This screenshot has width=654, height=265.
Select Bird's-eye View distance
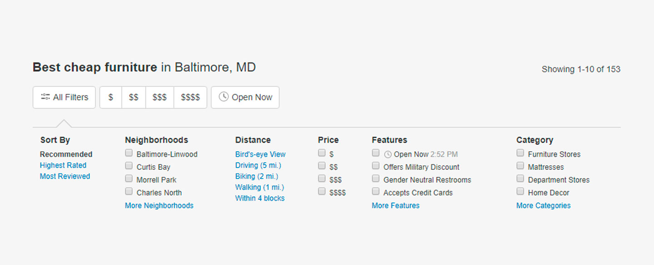pyautogui.click(x=260, y=154)
